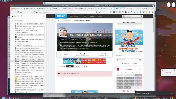The height and width of the screenshot is (99, 176).
Task: Open the user profile avatar image
Action: (63, 33)
